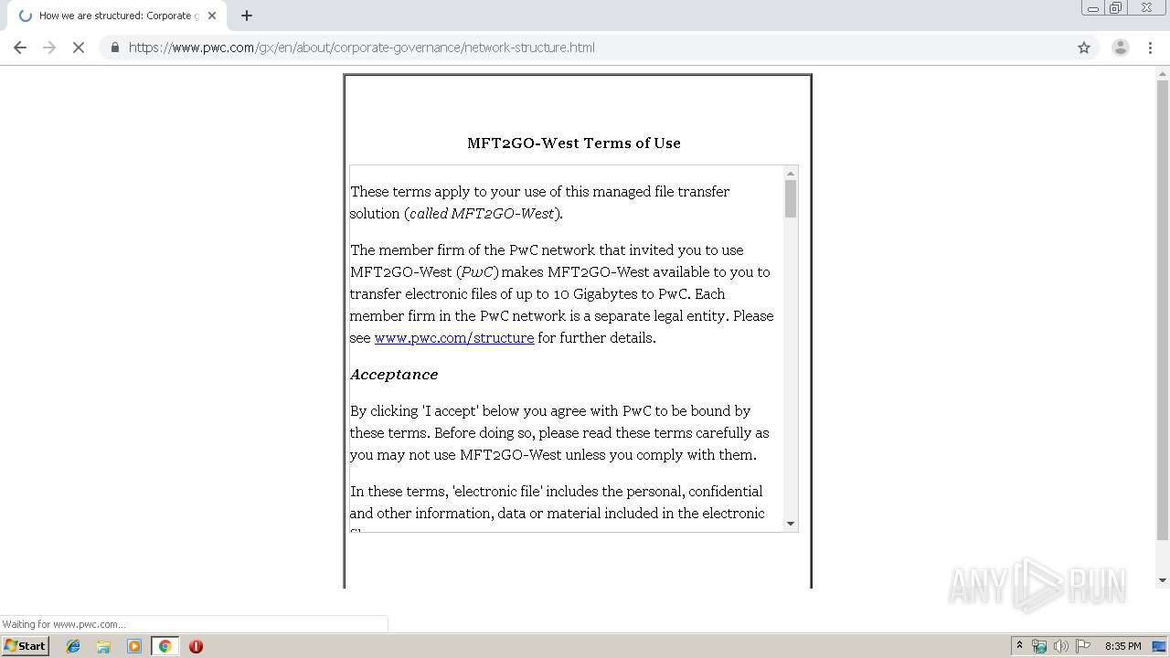
Task: Go back to the previous page
Action: [20, 48]
